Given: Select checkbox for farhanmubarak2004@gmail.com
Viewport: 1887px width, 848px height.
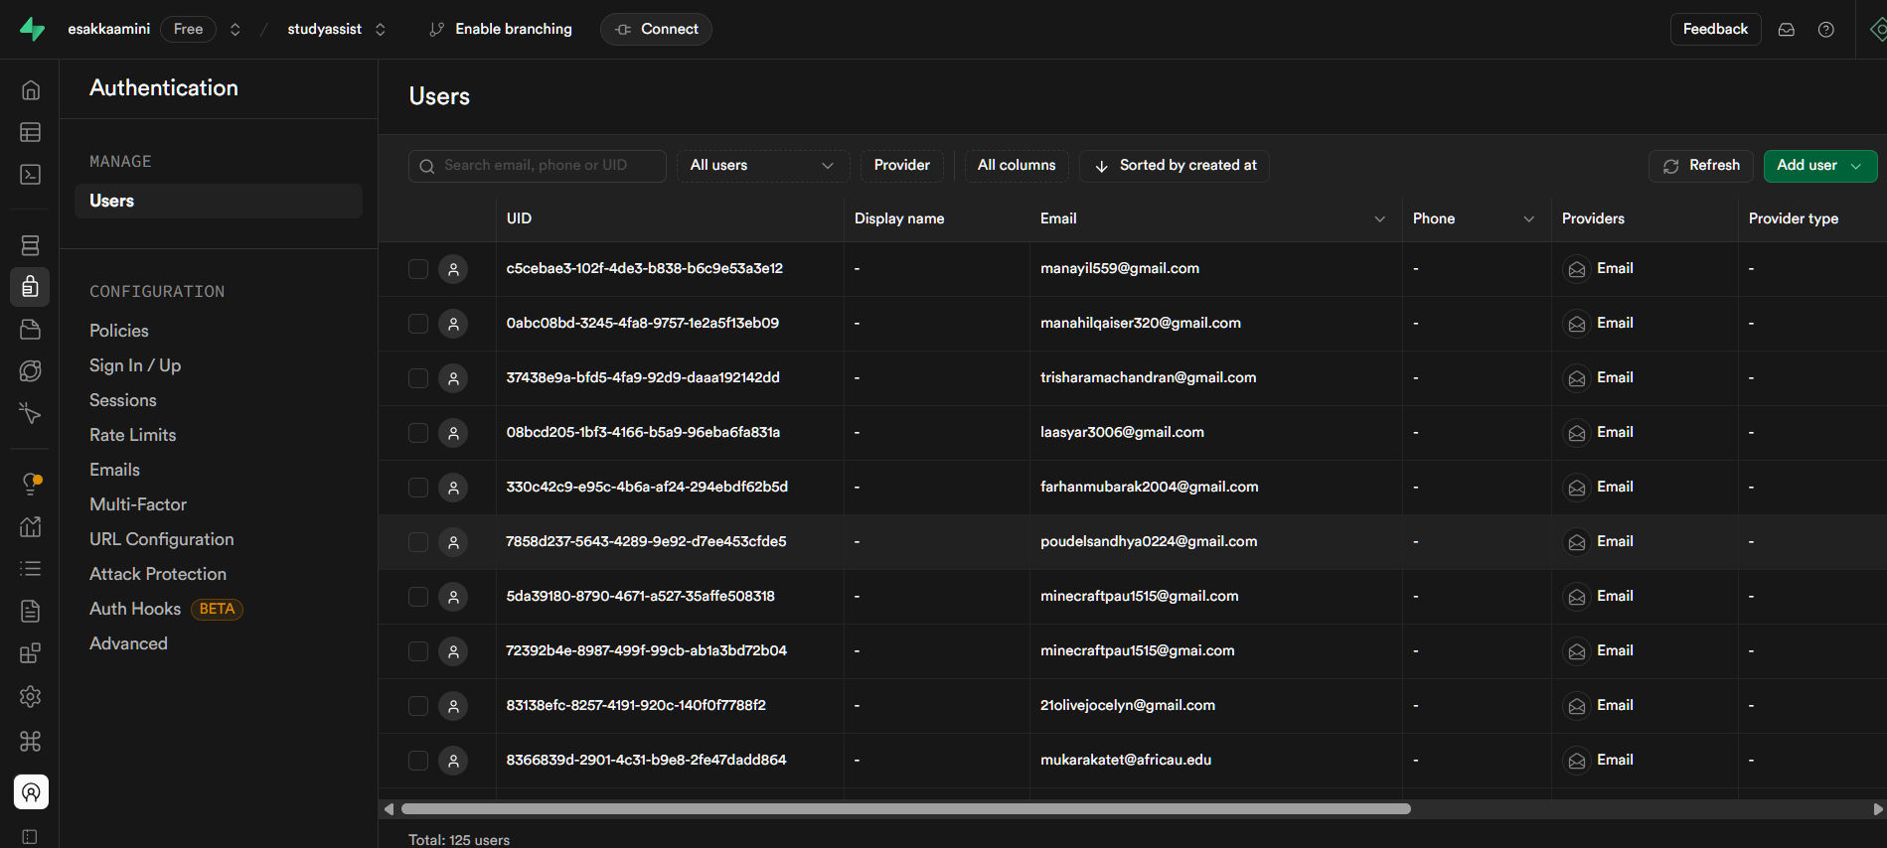Looking at the screenshot, I should pos(418,488).
